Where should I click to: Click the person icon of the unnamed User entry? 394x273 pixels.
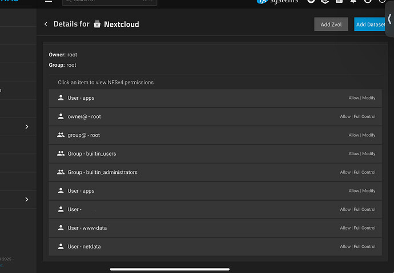pos(61,209)
